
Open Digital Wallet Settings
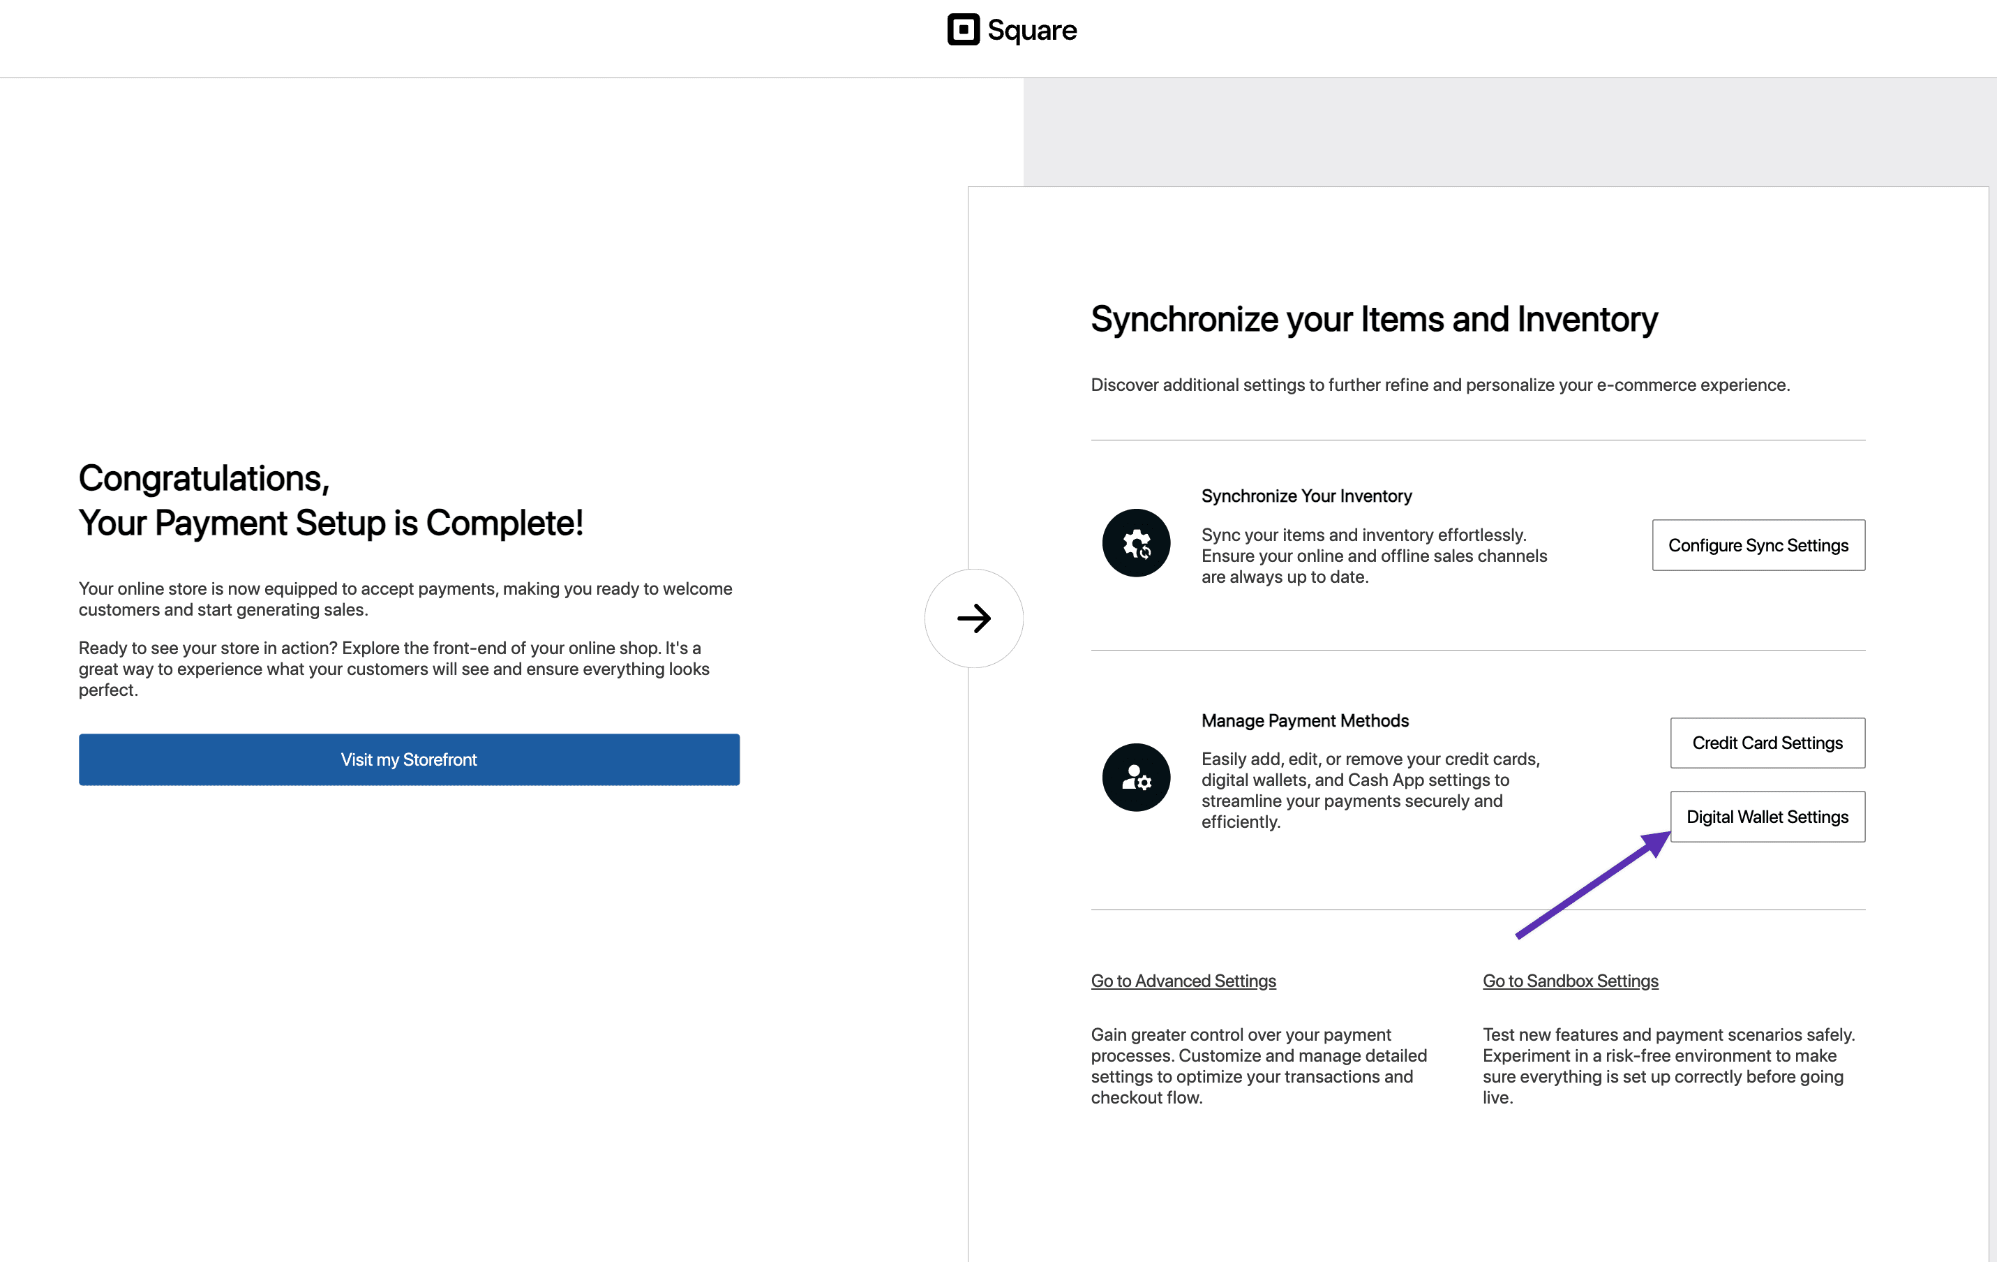point(1767,817)
